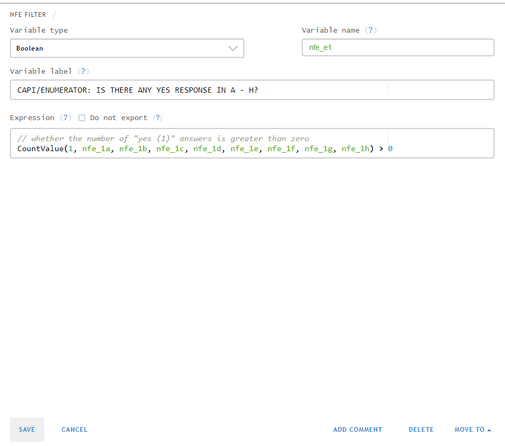Click the comment line in expression editor
The image size is (505, 446).
[163, 139]
